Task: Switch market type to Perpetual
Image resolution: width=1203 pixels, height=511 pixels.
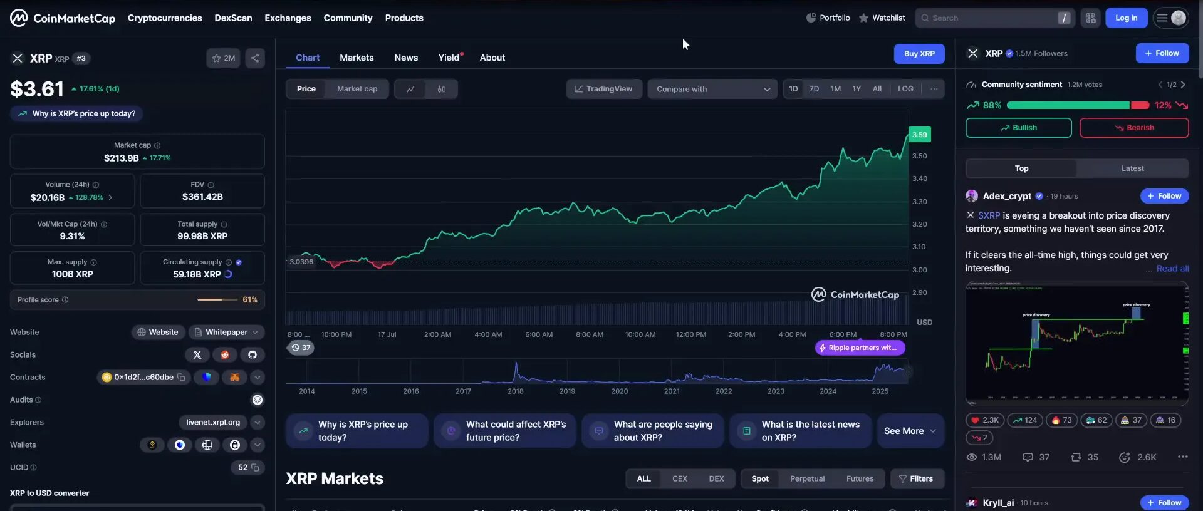Action: [x=807, y=478]
